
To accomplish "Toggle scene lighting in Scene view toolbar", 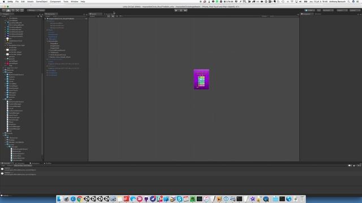I will click(113, 16).
